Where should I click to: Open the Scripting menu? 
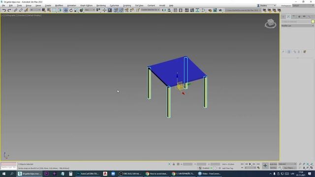tap(127, 5)
